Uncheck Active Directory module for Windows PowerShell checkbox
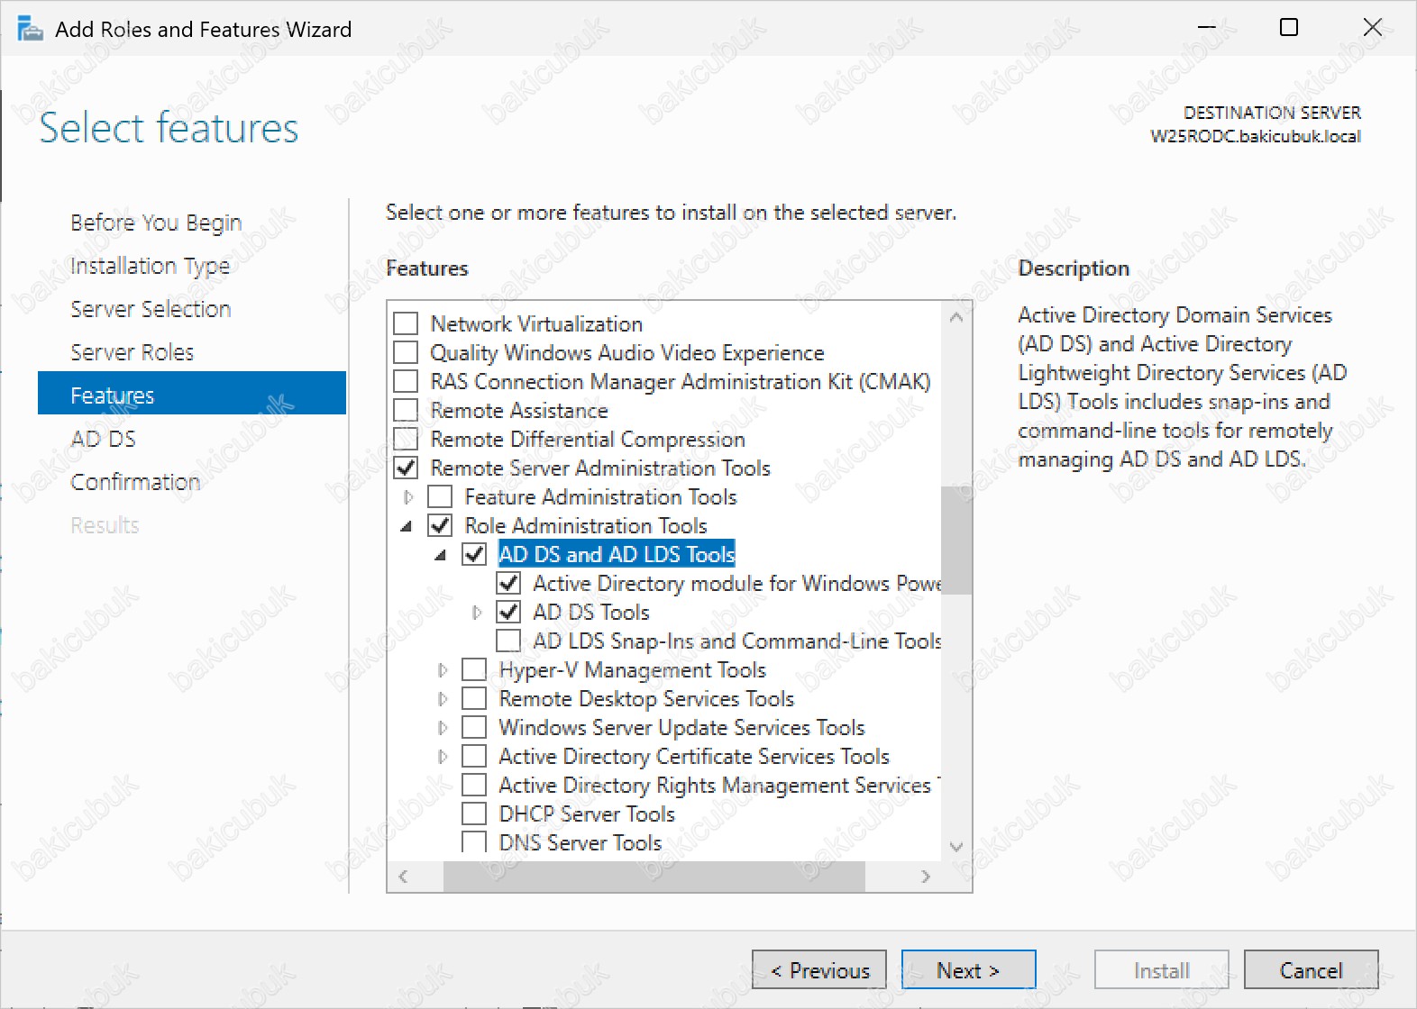 (508, 583)
